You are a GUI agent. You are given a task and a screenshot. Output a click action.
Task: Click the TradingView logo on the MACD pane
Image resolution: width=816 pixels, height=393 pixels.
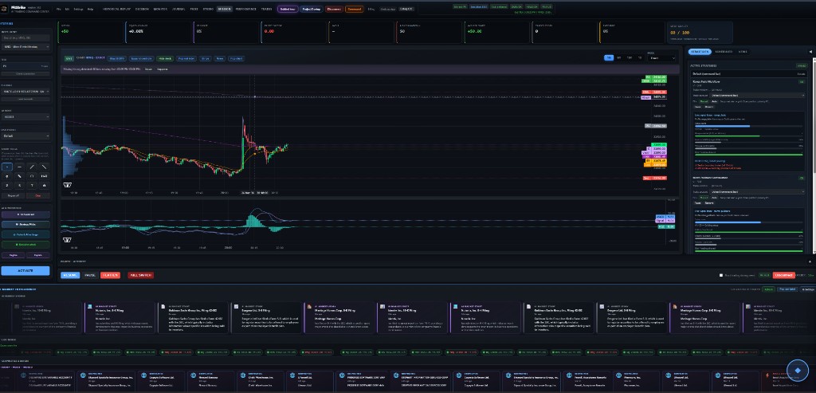67,240
